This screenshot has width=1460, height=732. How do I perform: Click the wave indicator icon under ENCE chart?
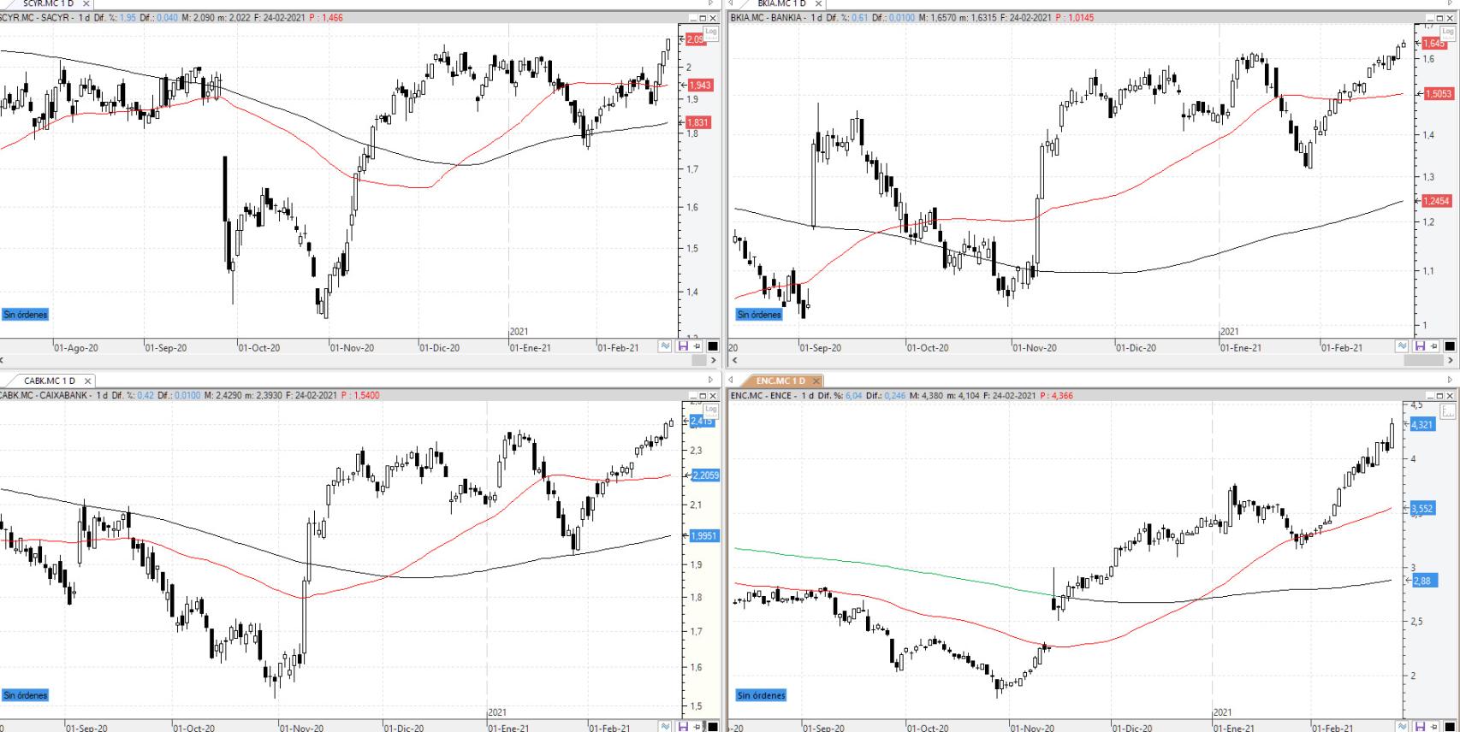click(1402, 727)
